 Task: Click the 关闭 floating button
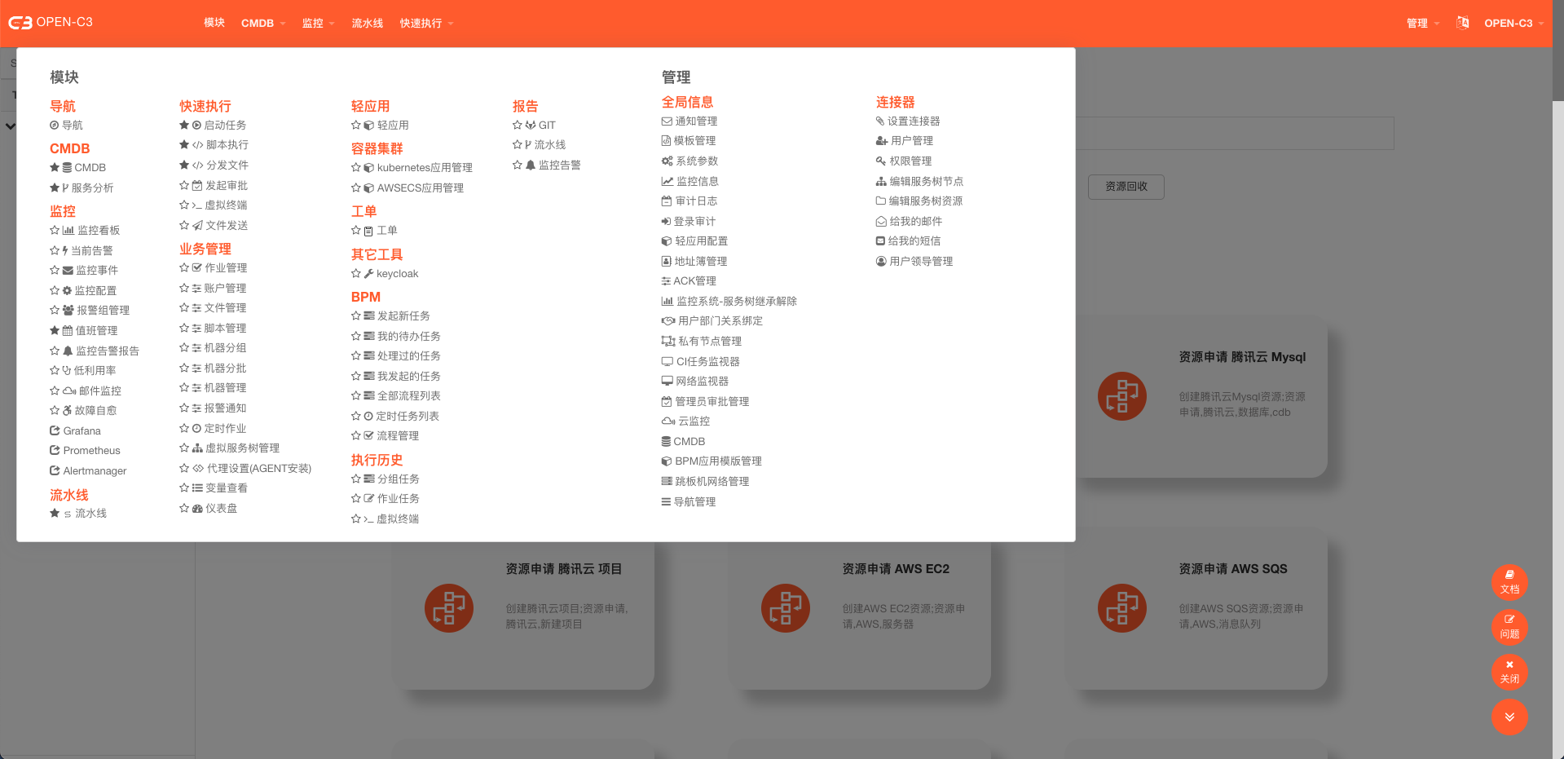pyautogui.click(x=1509, y=673)
